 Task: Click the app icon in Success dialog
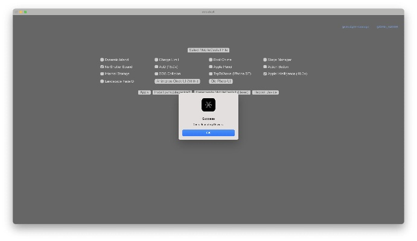coord(208,105)
